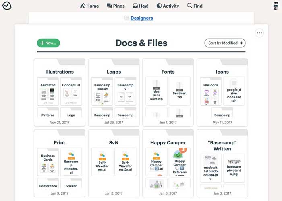The width and height of the screenshot is (282, 201).
Task: Follow the Designers breadcrumb link
Action: (x=142, y=18)
